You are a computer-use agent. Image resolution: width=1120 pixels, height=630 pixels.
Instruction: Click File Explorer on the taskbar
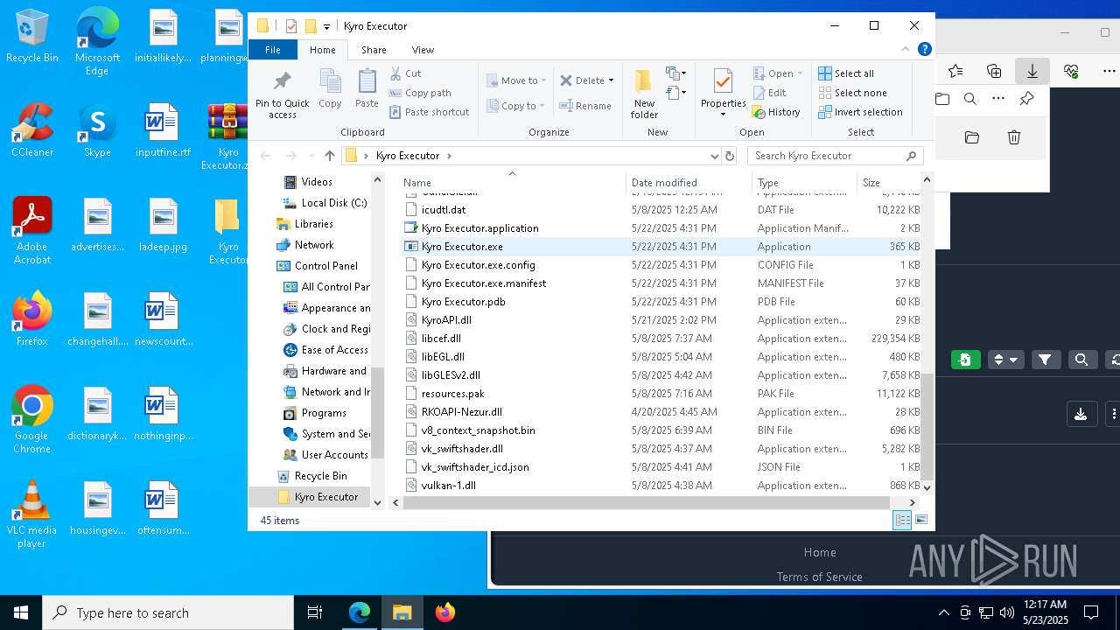tap(402, 612)
